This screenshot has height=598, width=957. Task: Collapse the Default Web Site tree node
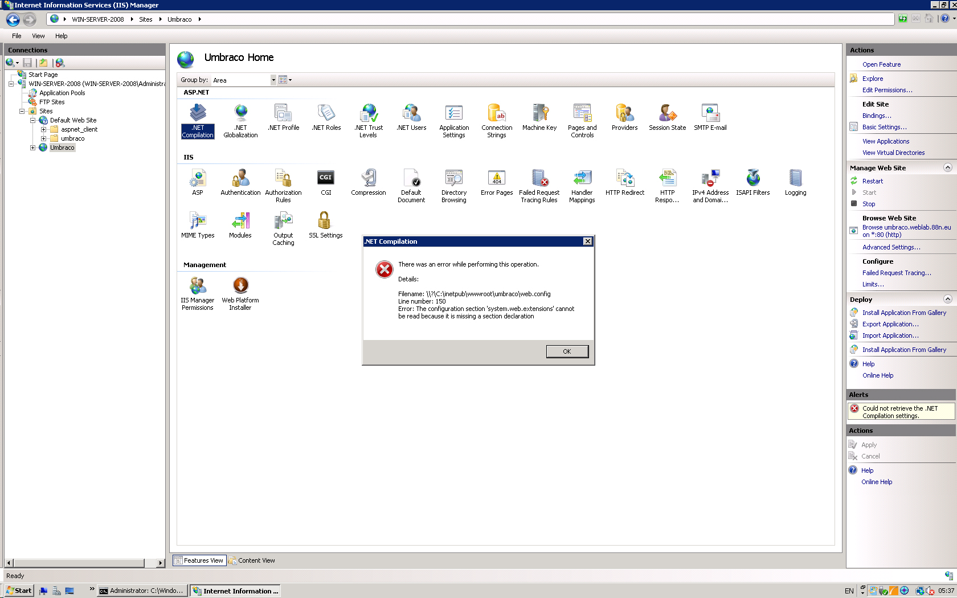click(32, 120)
